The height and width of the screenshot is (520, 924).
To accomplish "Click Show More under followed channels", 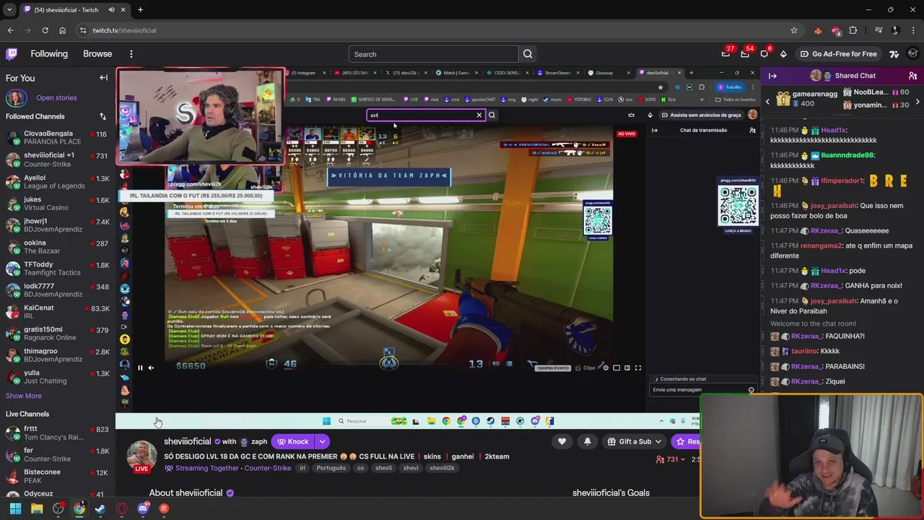I will point(24,396).
